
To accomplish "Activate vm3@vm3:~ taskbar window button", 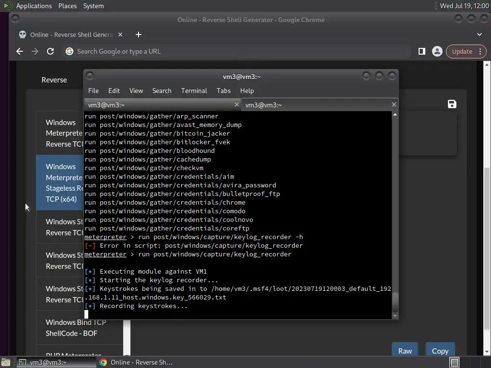I will (56, 362).
